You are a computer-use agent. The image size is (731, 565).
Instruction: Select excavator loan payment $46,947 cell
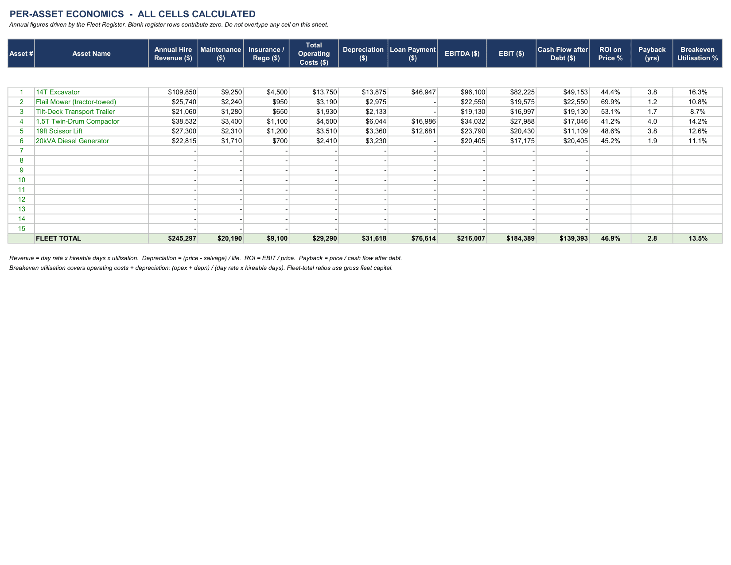click(412, 92)
